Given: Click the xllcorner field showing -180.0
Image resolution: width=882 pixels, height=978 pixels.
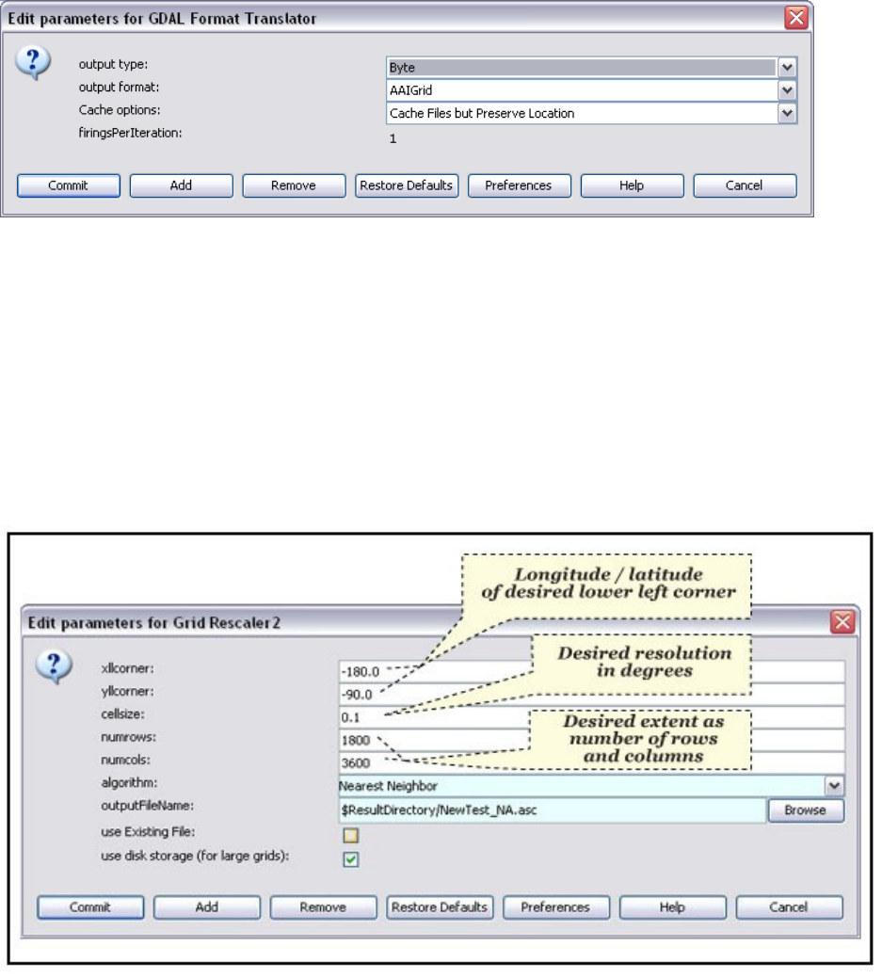Looking at the screenshot, I should [x=591, y=672].
